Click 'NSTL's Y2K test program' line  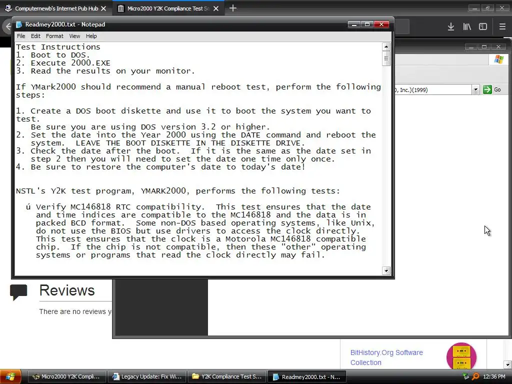pos(178,191)
